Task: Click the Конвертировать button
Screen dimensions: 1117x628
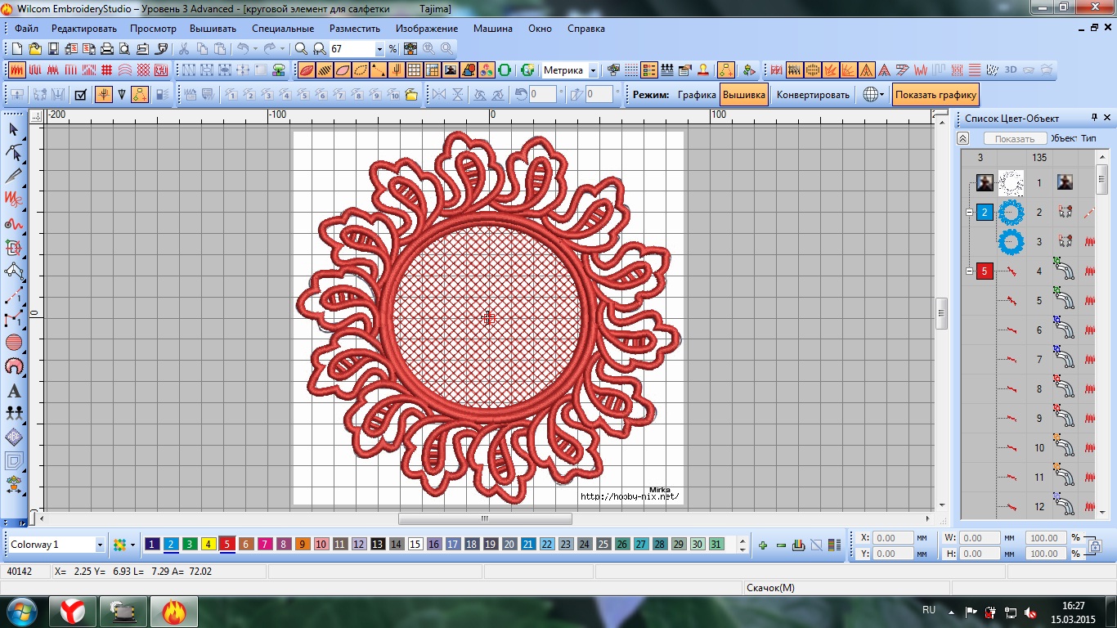Action: (x=813, y=95)
